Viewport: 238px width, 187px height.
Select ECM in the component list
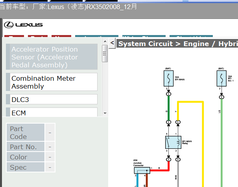(x=52, y=113)
